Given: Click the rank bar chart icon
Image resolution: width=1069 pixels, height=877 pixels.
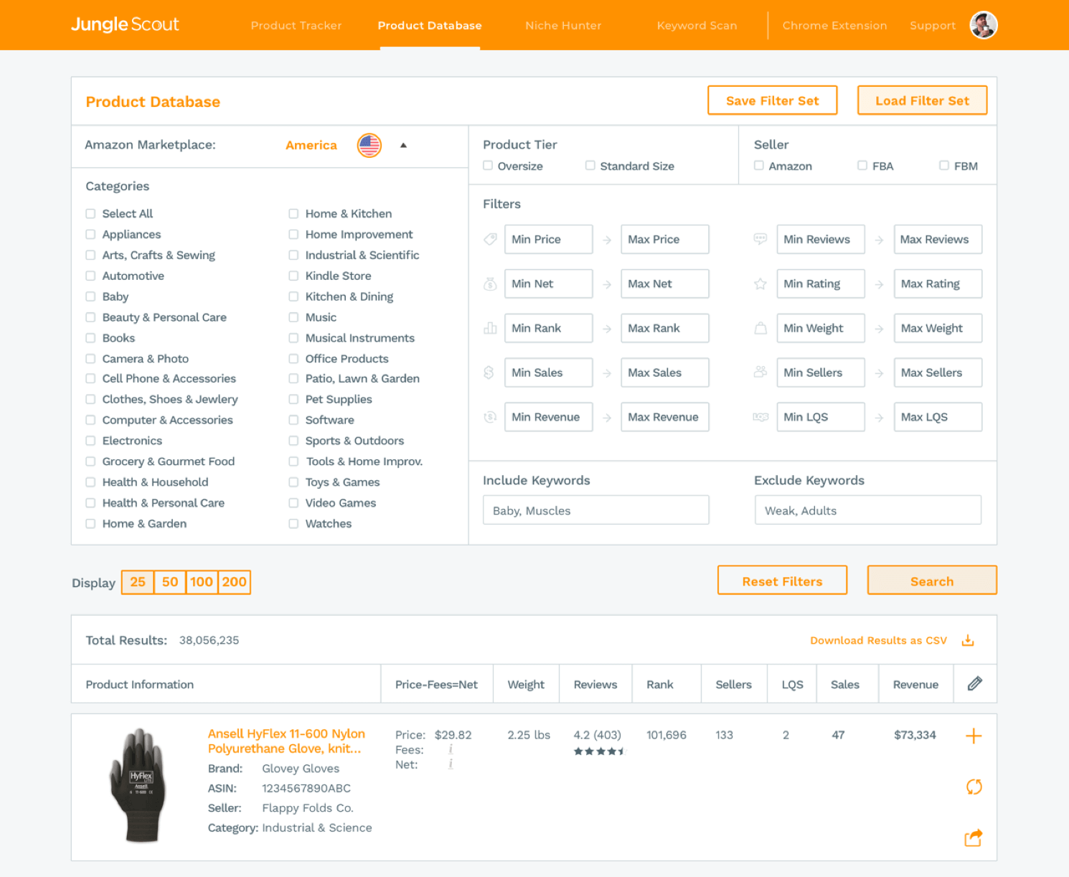Looking at the screenshot, I should [x=490, y=328].
